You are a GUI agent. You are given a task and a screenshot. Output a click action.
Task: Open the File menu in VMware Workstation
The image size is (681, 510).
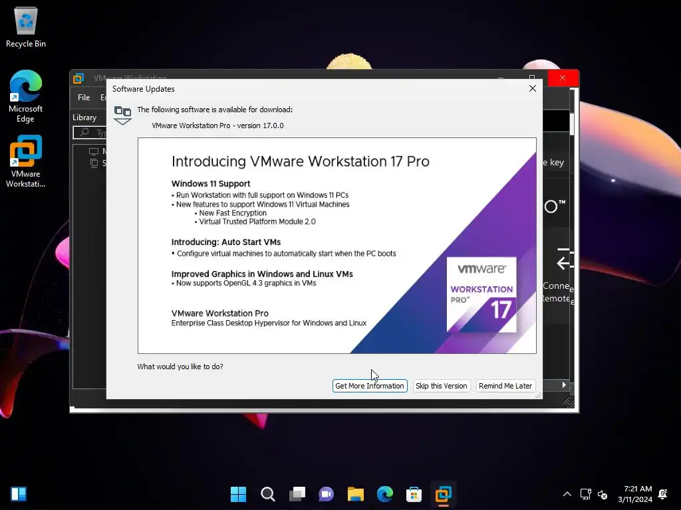pyautogui.click(x=84, y=98)
